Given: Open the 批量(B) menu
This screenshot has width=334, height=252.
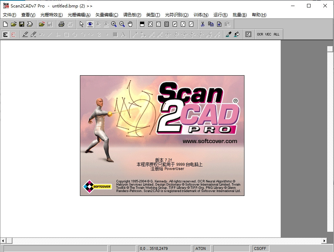Looking at the screenshot, I should click(239, 15).
